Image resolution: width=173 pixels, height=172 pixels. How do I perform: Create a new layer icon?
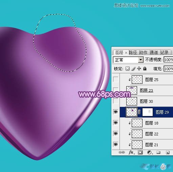click(x=168, y=153)
